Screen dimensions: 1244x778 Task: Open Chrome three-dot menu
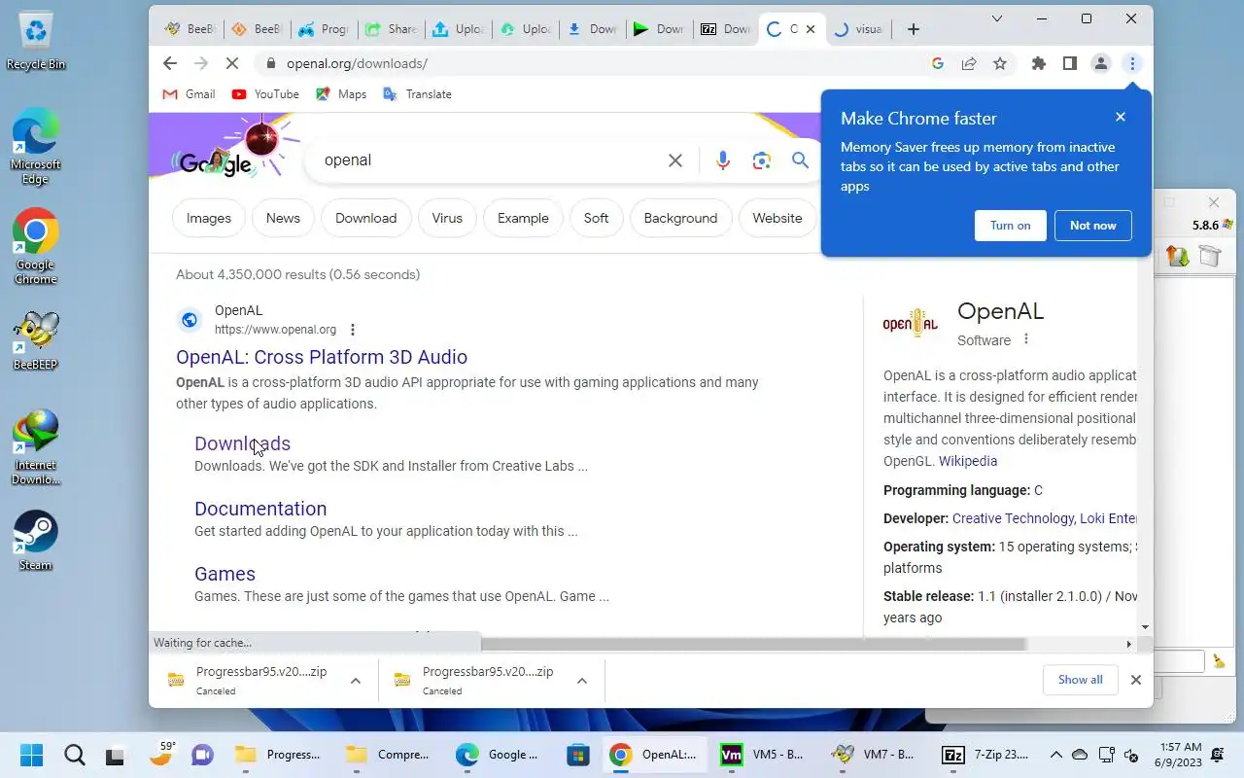click(x=1132, y=63)
